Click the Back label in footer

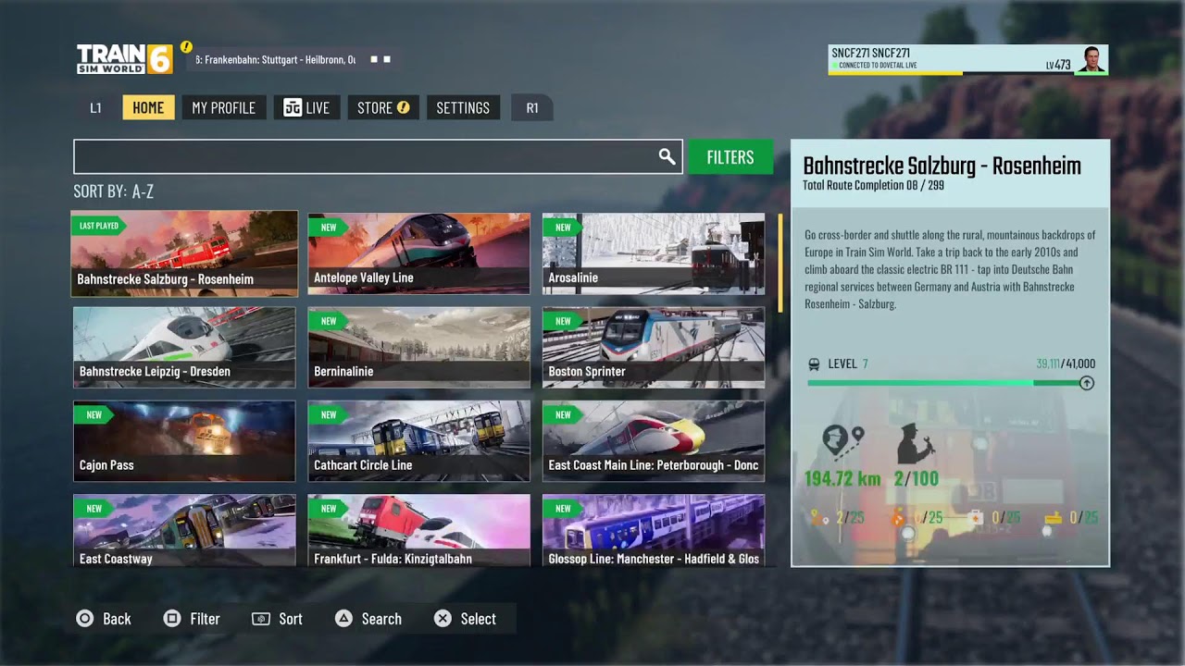[x=117, y=619]
